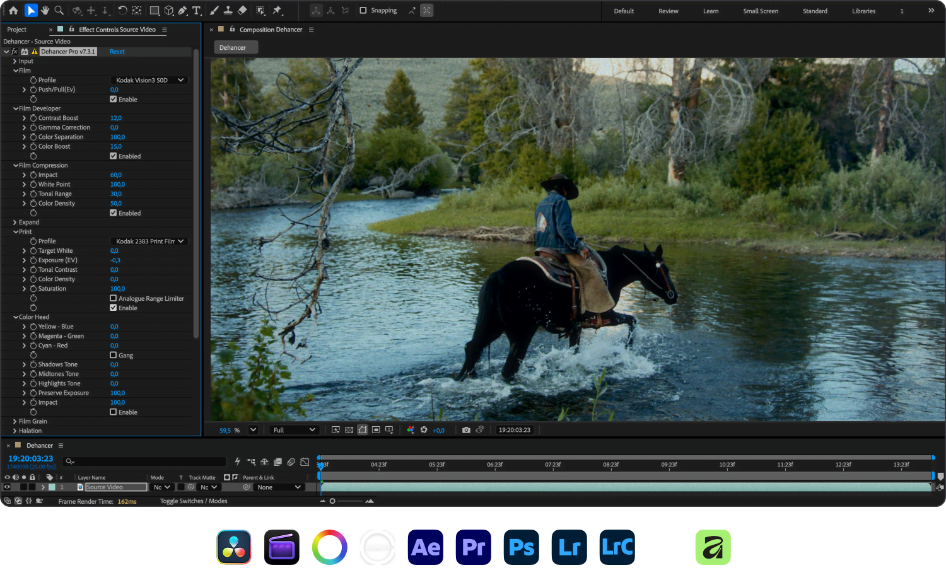
Task: Select the Puppet Pin tool
Action: 277,11
